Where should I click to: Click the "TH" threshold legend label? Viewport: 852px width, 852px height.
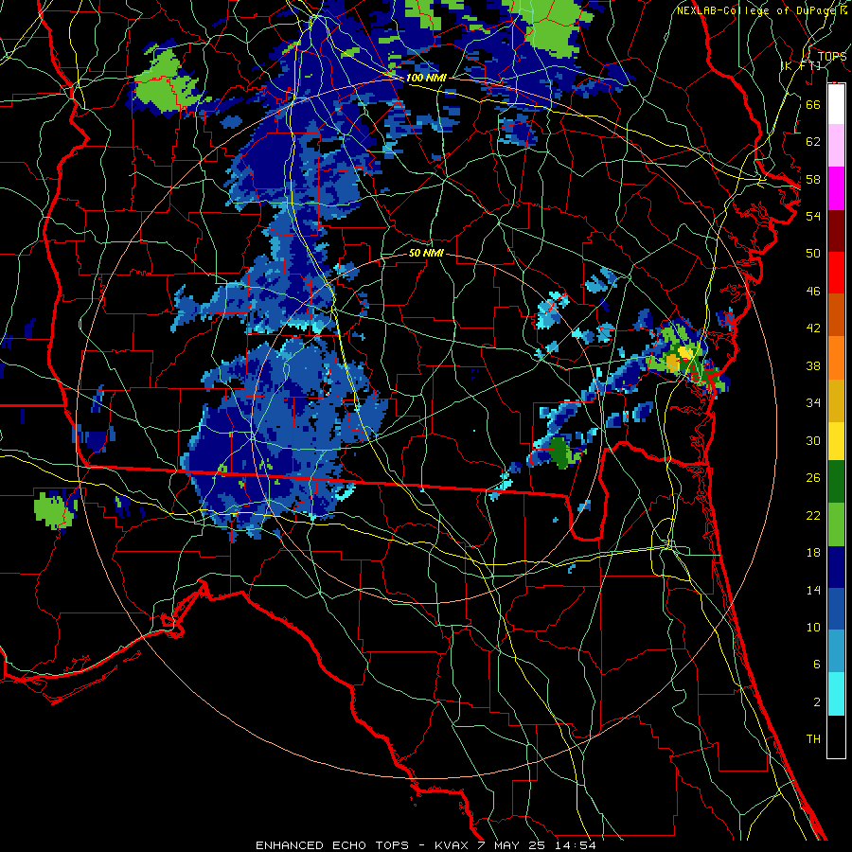813,739
